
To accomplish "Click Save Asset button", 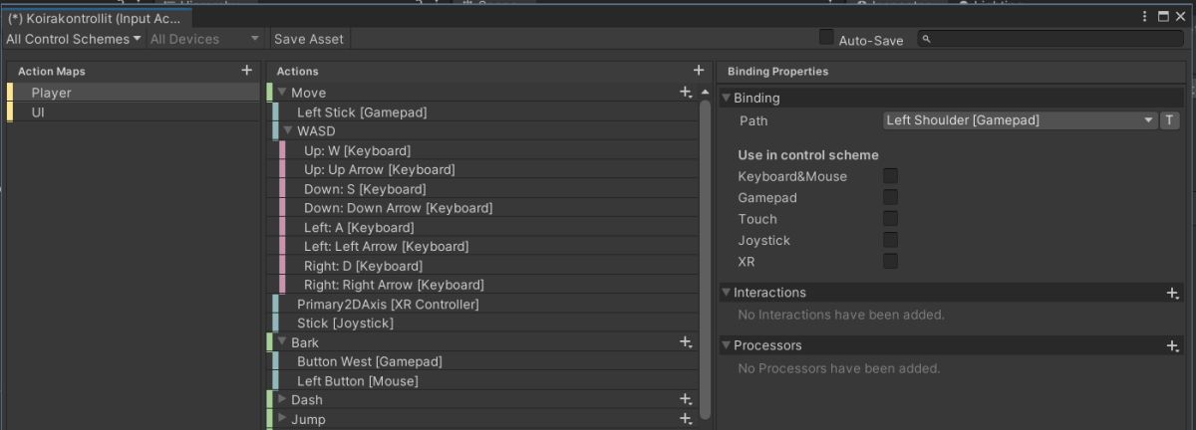I will [x=309, y=39].
